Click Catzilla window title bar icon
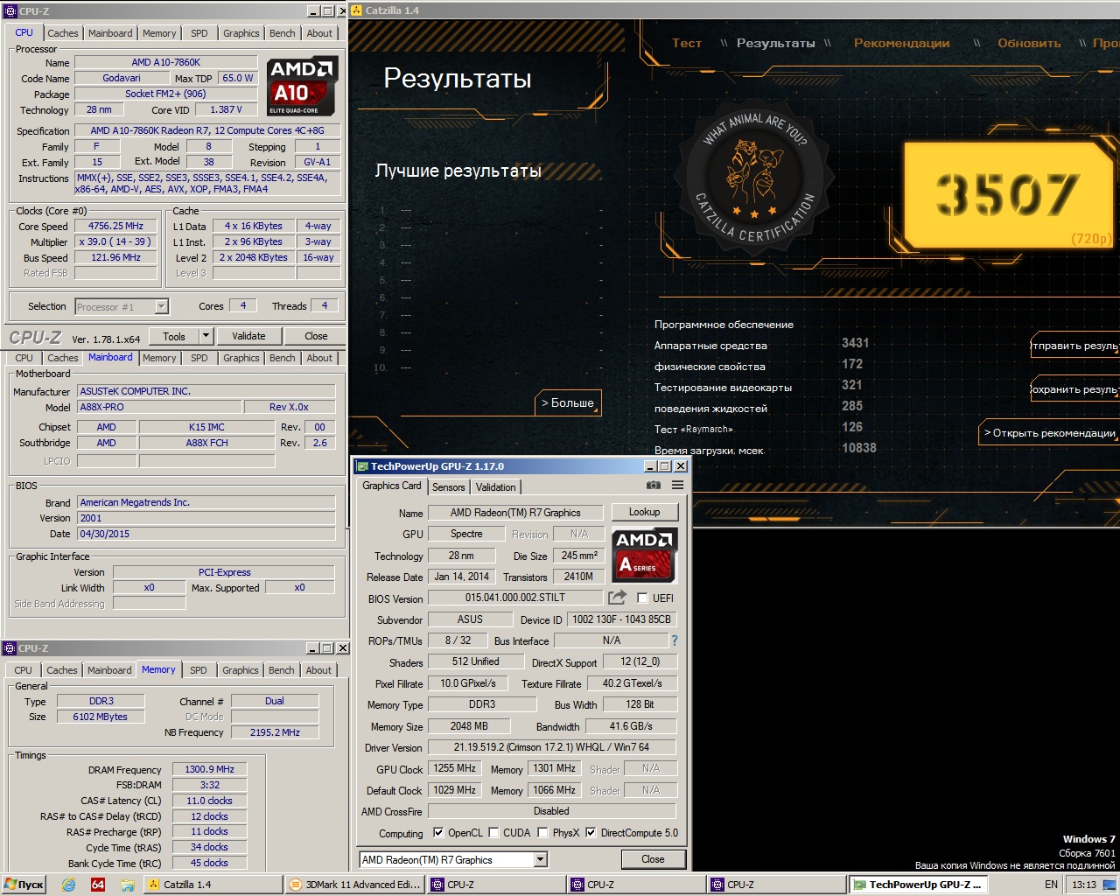Image resolution: width=1120 pixels, height=896 pixels. [x=356, y=10]
